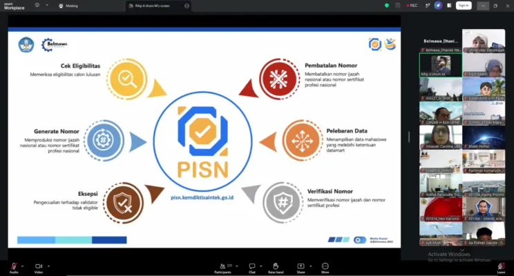Select 031054_Agung Priyono participant tile
Viewport: 514px width, 276px height.
484,186
